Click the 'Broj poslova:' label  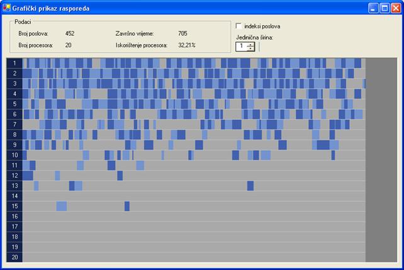tap(33, 34)
